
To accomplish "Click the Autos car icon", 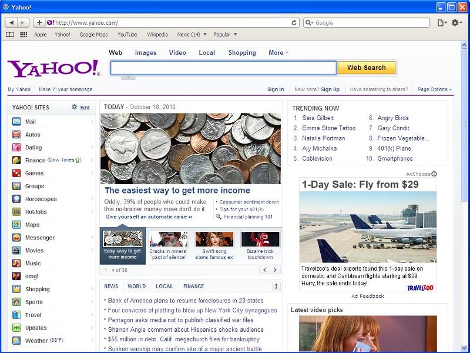I will tap(16, 135).
